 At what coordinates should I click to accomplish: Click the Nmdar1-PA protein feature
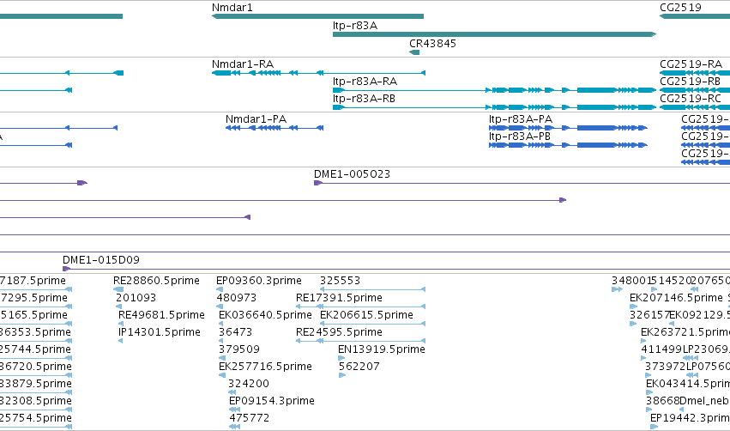coord(275,128)
